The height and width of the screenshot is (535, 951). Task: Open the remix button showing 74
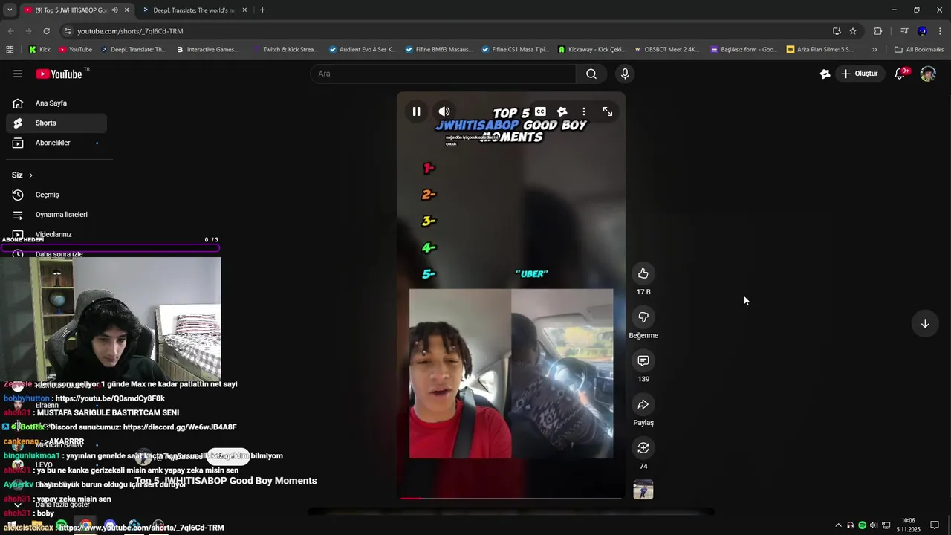click(643, 448)
